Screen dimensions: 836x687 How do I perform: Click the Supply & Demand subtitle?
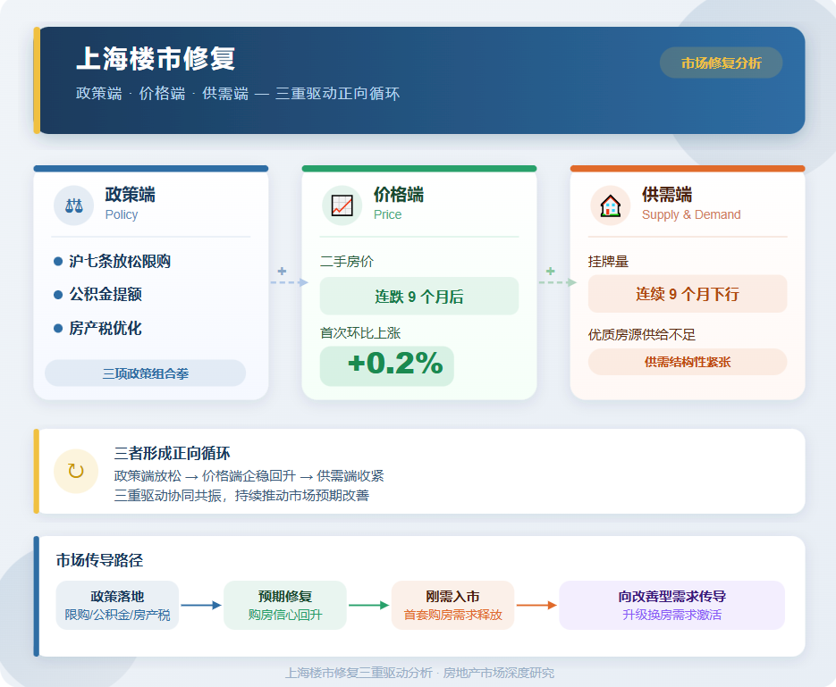click(x=691, y=214)
